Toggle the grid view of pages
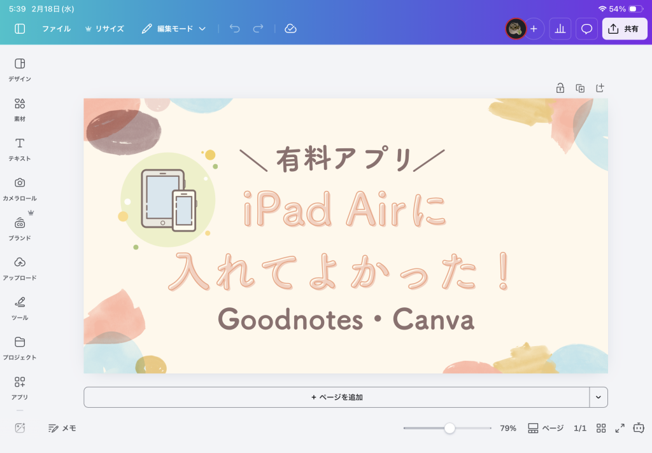This screenshot has height=453, width=652. (x=600, y=428)
